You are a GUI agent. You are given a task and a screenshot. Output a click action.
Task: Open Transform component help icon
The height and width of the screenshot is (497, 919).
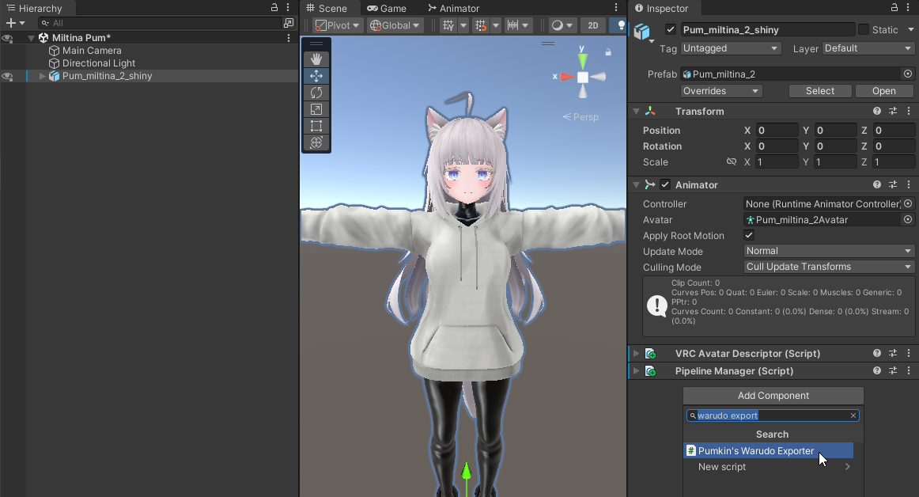coord(877,111)
